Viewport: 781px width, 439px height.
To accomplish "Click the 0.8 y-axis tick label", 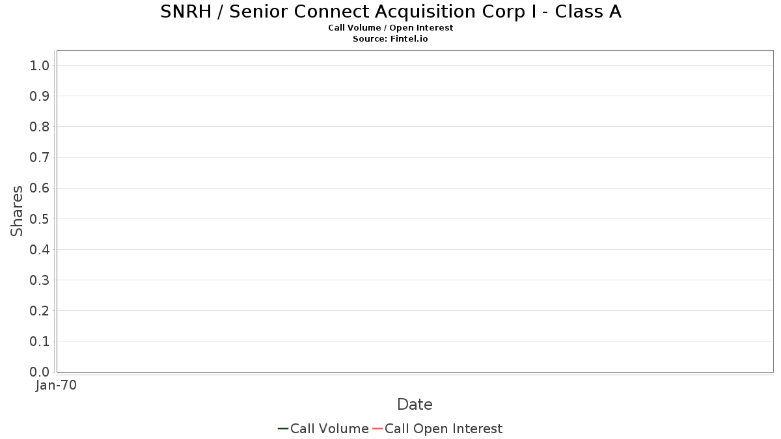I will 40,127.
